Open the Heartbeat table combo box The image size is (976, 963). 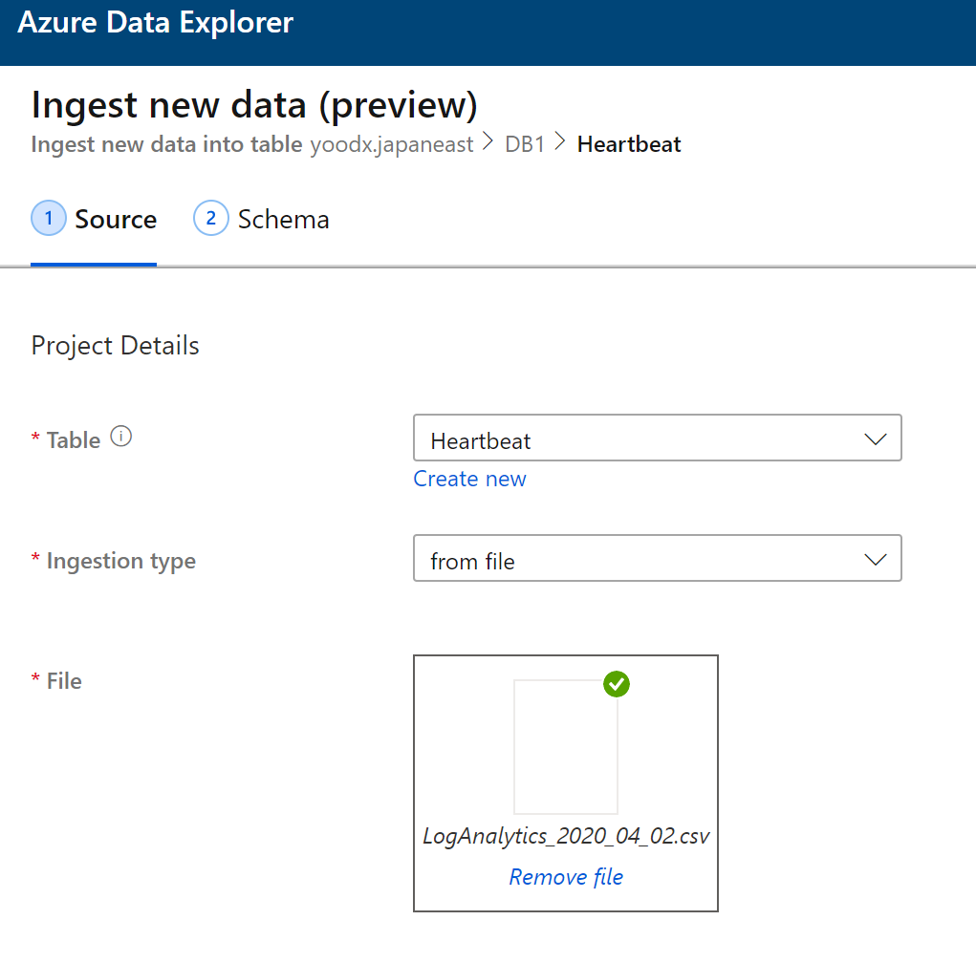pos(658,438)
